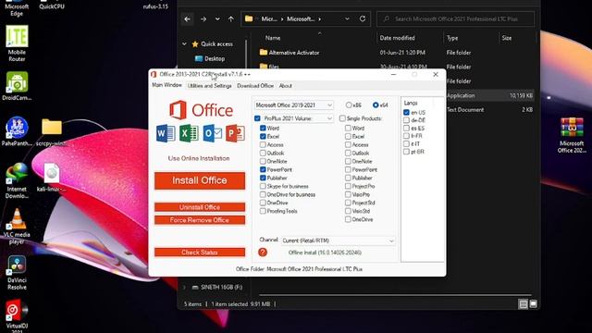Select the x64 architecture radio button

click(376, 105)
